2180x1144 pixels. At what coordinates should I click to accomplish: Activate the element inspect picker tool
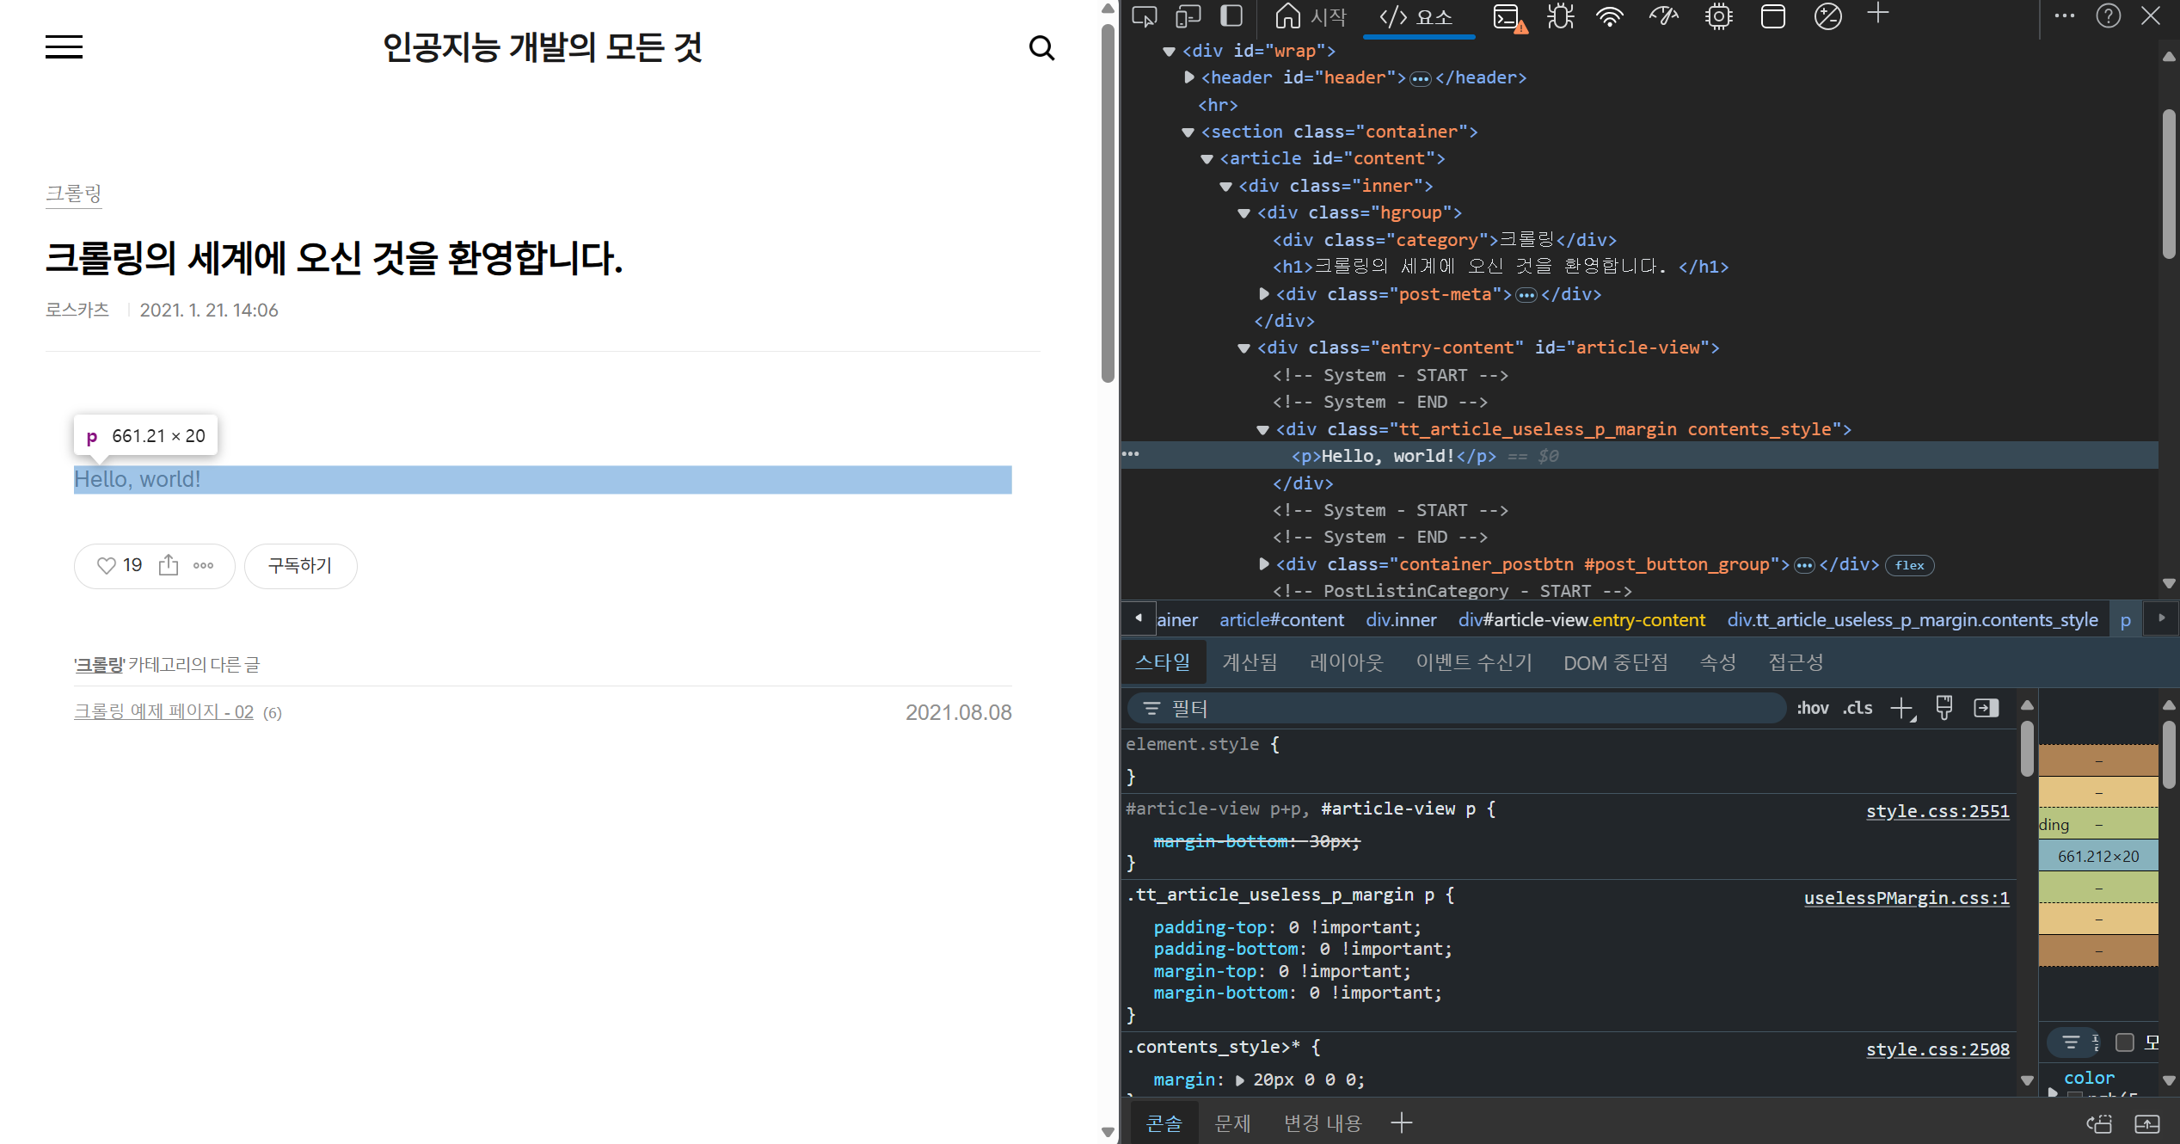tap(1144, 16)
